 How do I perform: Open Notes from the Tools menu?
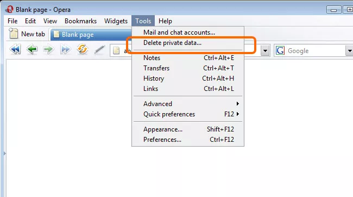(x=188, y=58)
